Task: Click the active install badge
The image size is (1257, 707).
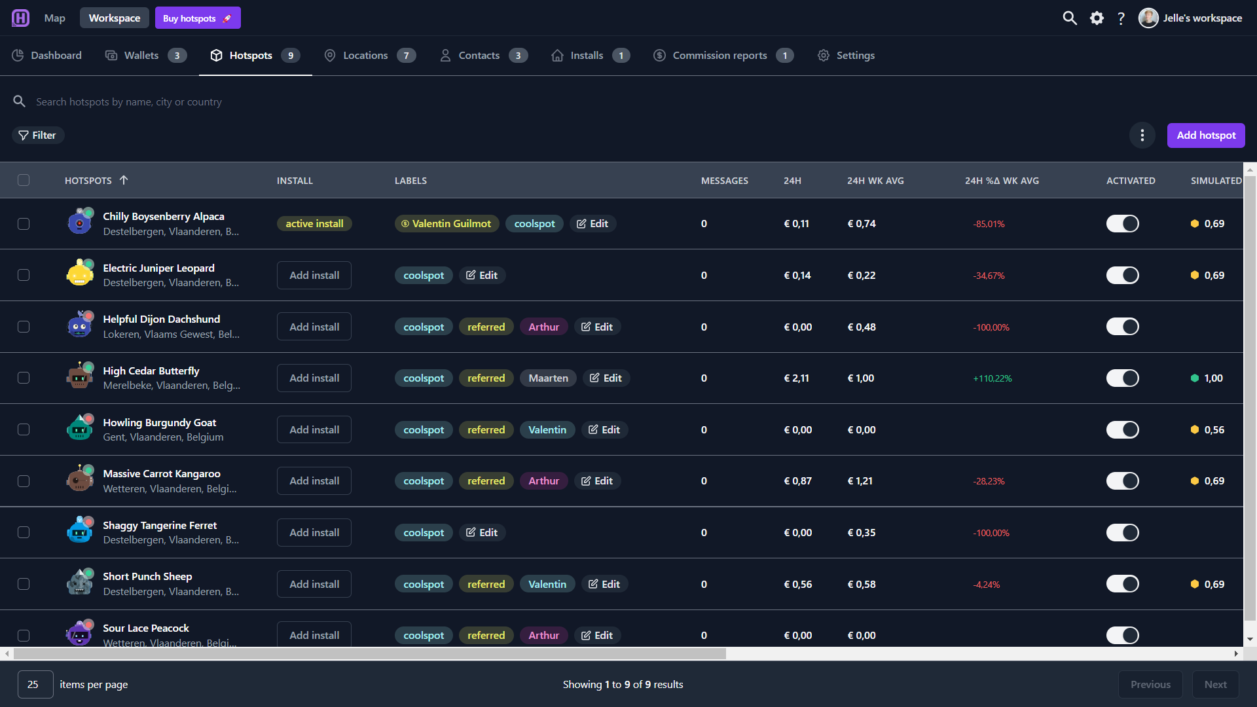Action: (x=314, y=224)
